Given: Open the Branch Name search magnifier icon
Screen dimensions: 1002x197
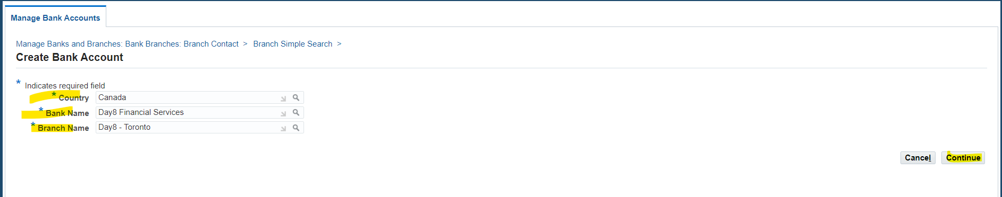Looking at the screenshot, I should [296, 128].
